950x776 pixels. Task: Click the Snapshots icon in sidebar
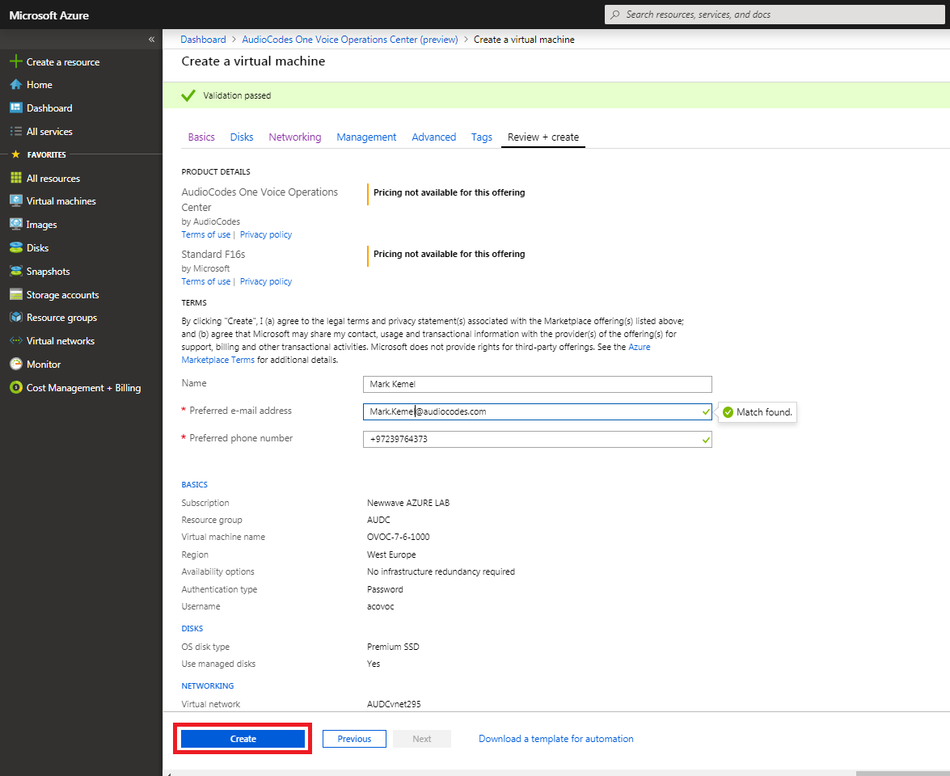pos(15,272)
